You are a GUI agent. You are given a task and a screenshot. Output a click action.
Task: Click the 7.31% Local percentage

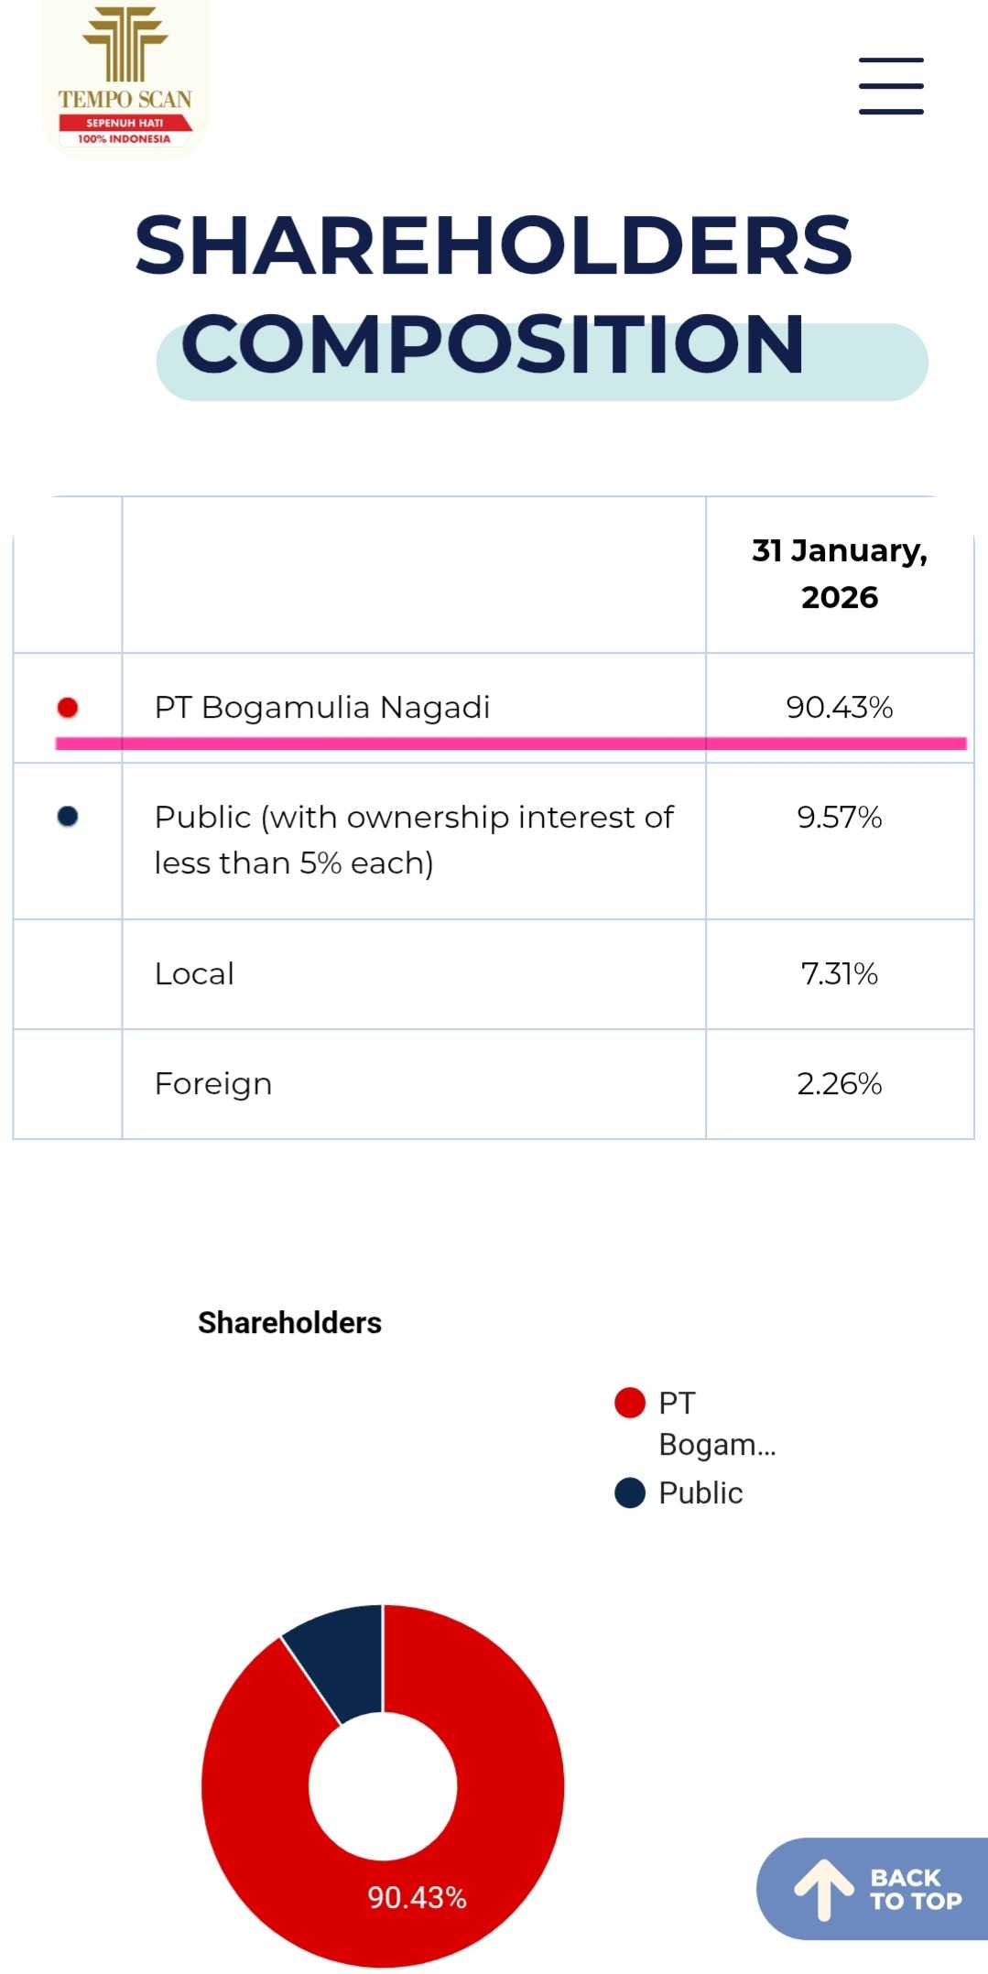coord(839,974)
